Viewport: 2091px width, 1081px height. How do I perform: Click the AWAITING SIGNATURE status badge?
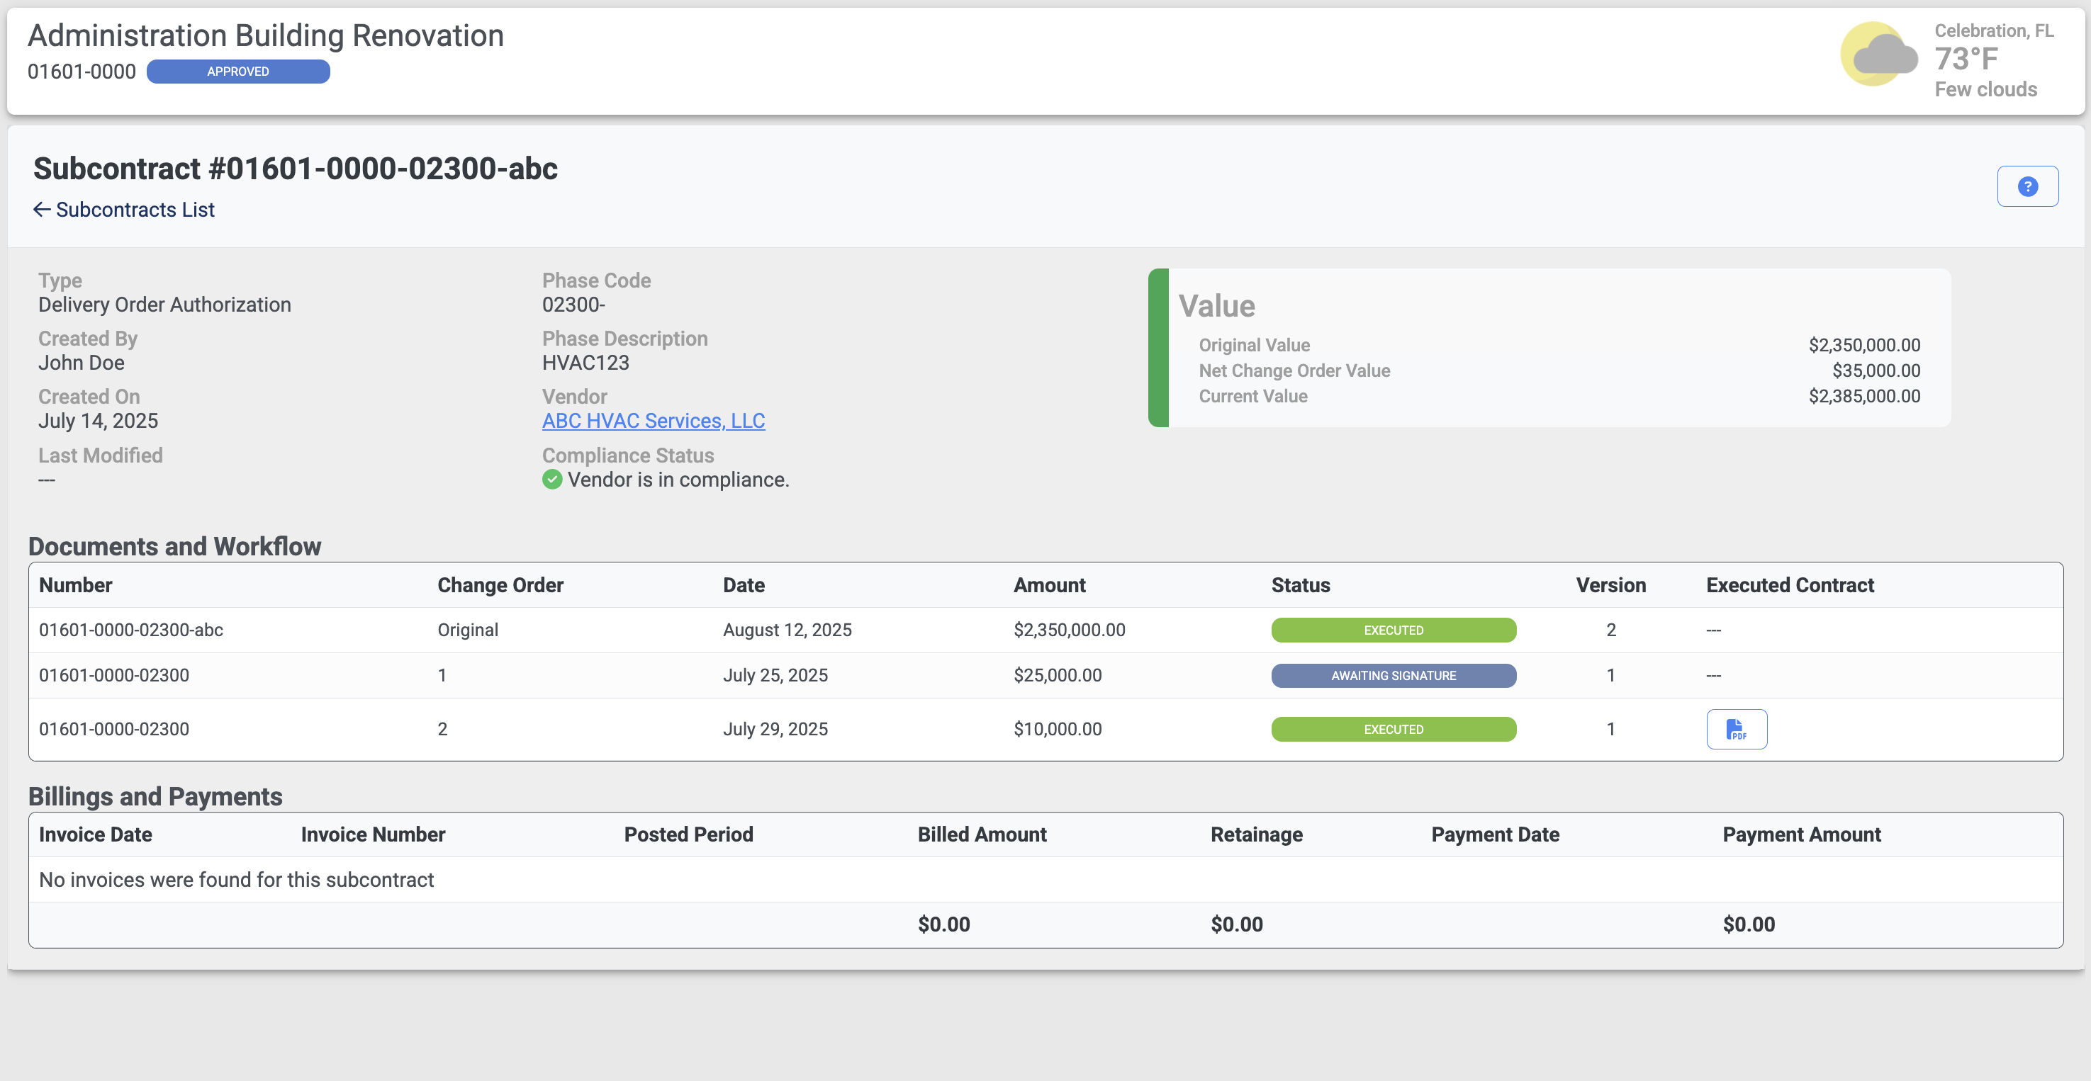(x=1393, y=676)
